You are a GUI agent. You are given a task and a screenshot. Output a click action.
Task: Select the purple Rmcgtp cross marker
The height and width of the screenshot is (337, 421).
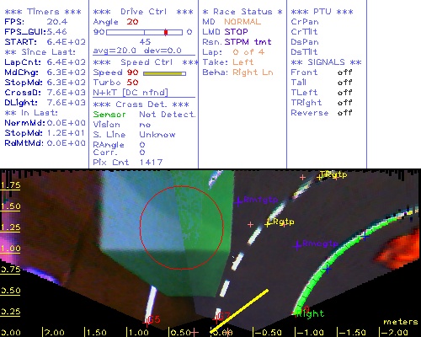pyautogui.click(x=296, y=246)
